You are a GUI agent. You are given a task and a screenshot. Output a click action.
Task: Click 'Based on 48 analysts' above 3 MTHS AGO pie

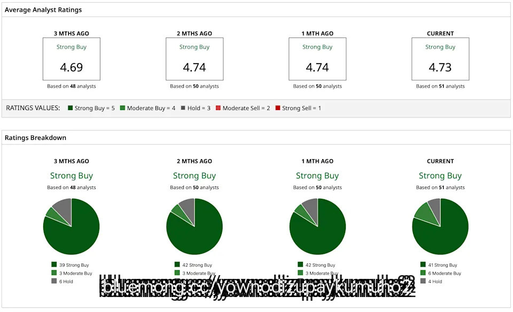point(71,188)
